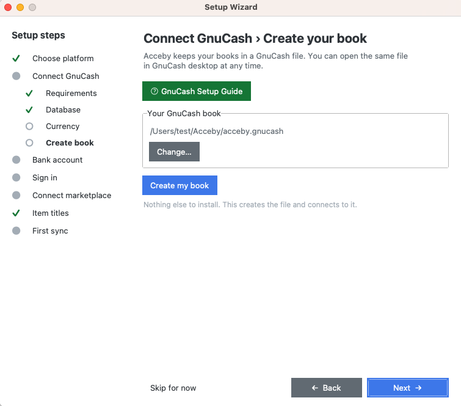The height and width of the screenshot is (406, 461).
Task: Open Database sub-step
Action: coord(63,109)
